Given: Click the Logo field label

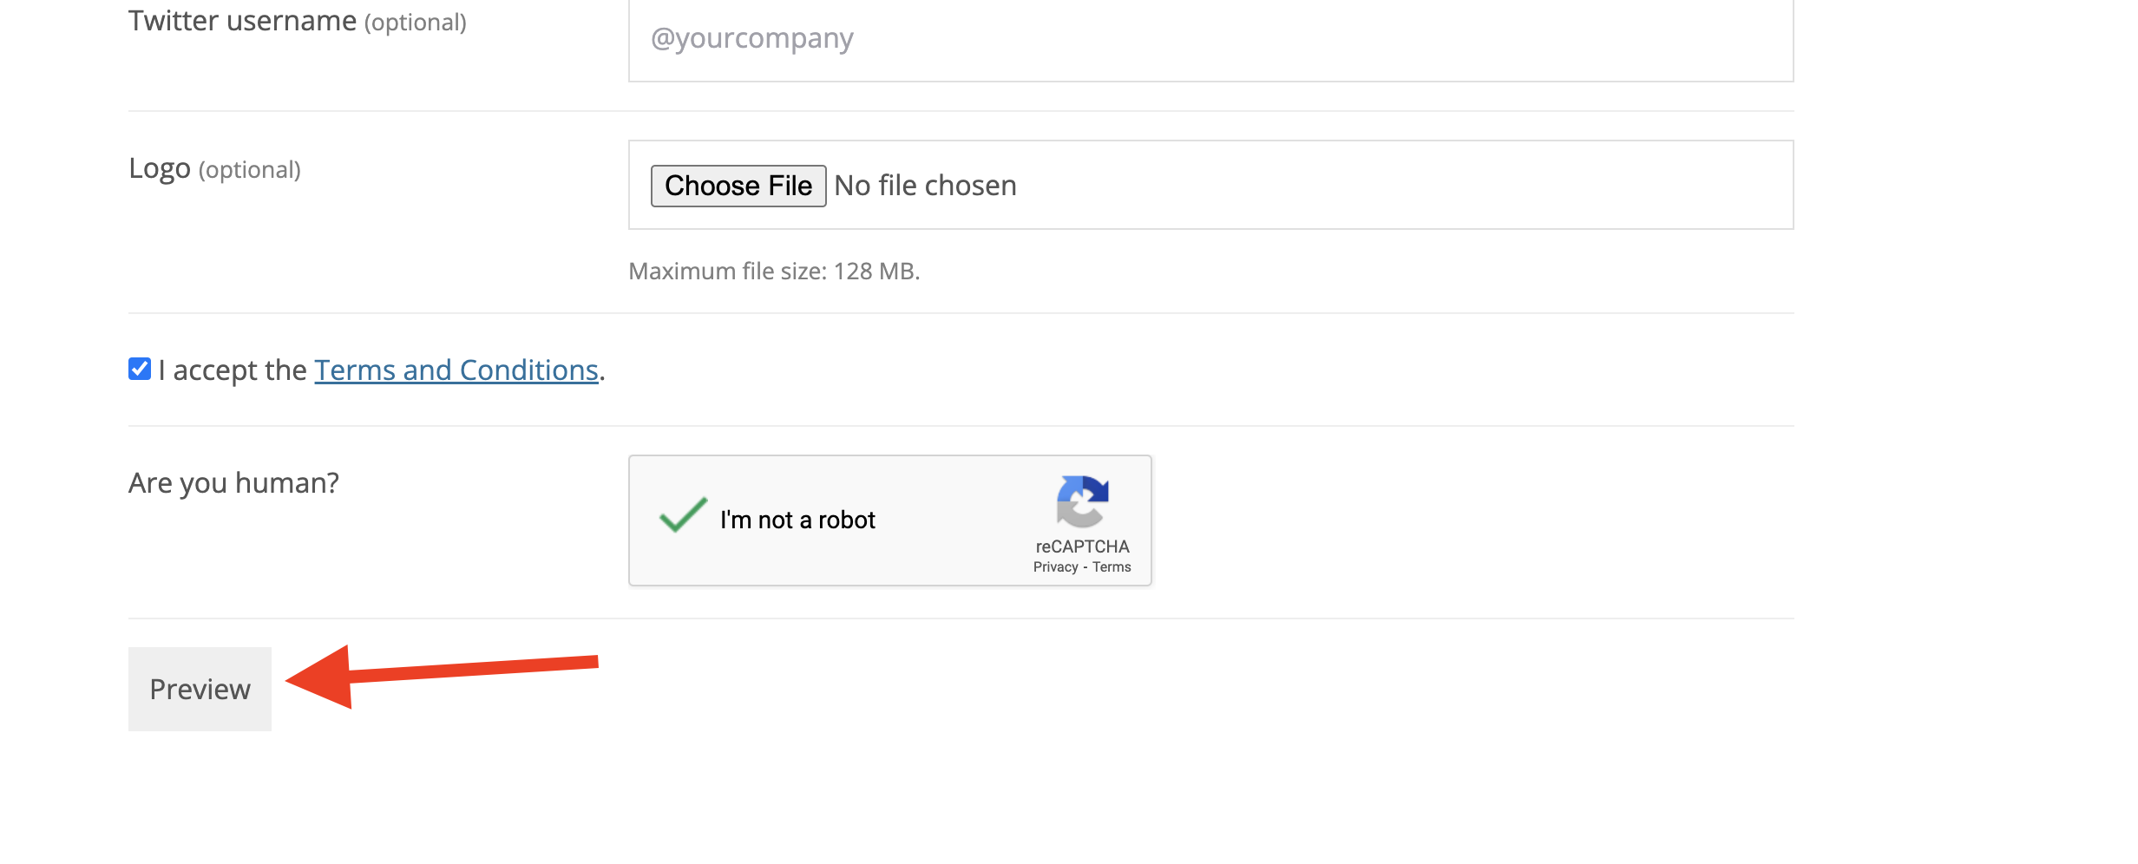Looking at the screenshot, I should click(x=160, y=168).
